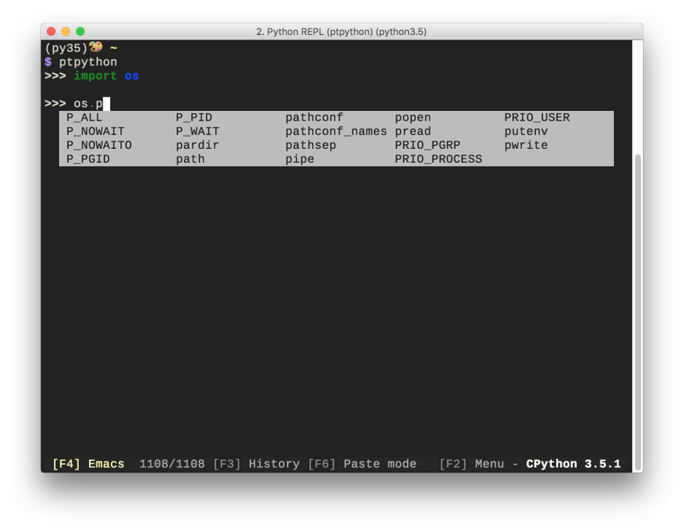Click the terminal's vertical scrollbar
The width and height of the screenshot is (684, 531).
coord(637,304)
